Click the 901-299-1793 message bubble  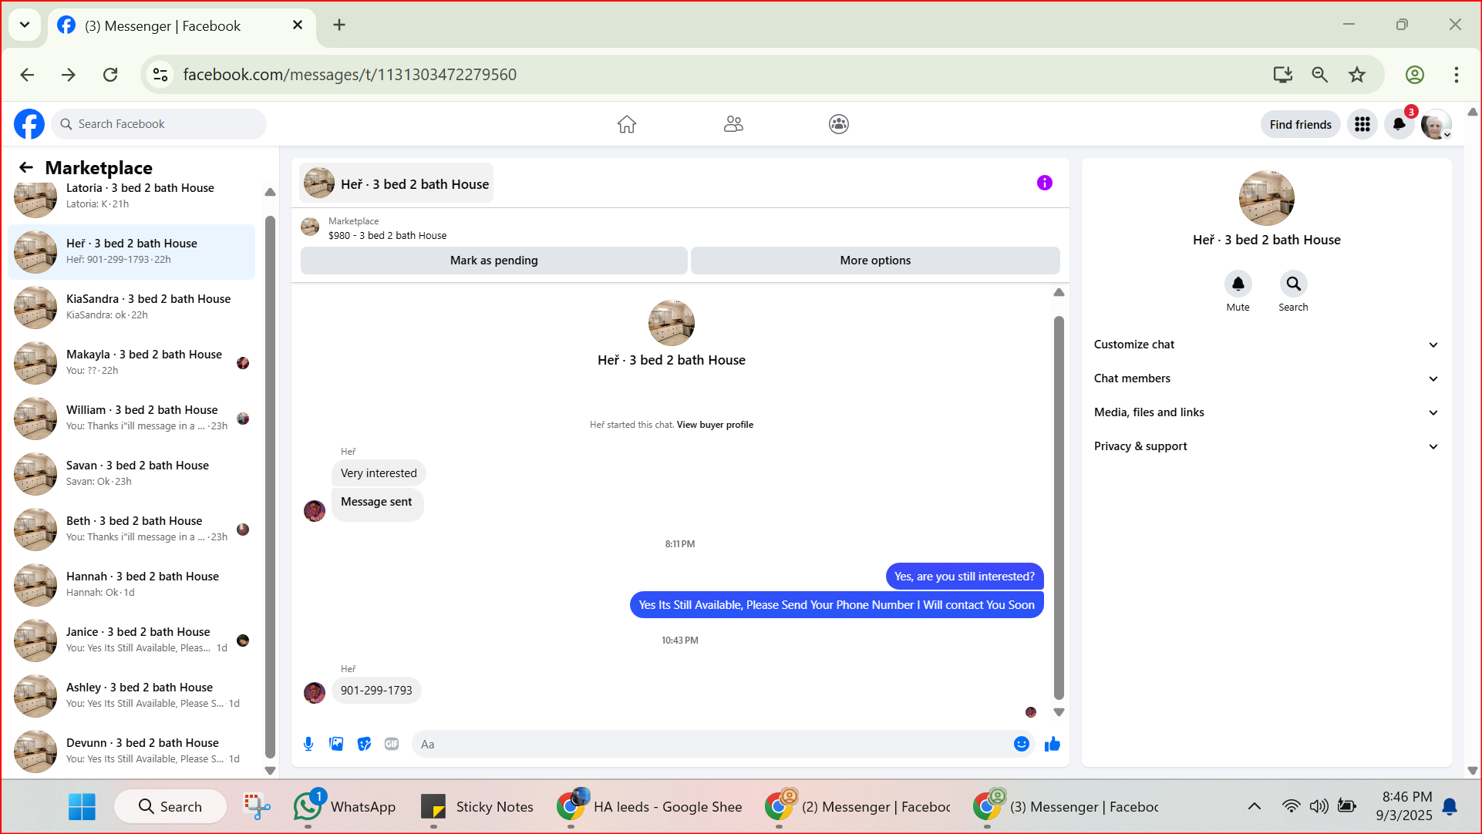coord(376,691)
